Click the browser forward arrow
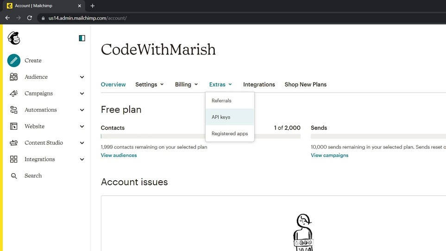Screen dimensions: 446x251 19,18
